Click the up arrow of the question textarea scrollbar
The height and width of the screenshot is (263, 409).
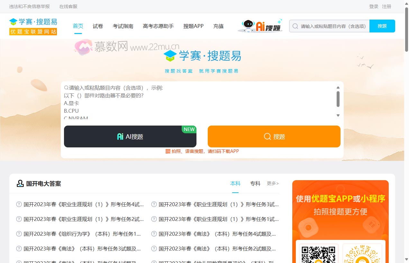point(338,87)
